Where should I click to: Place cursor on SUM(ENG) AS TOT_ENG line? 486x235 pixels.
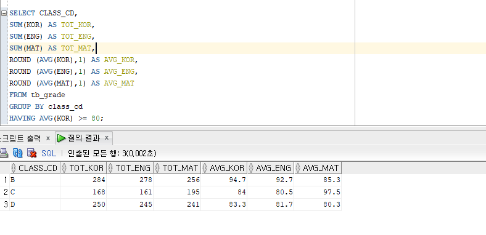52,37
